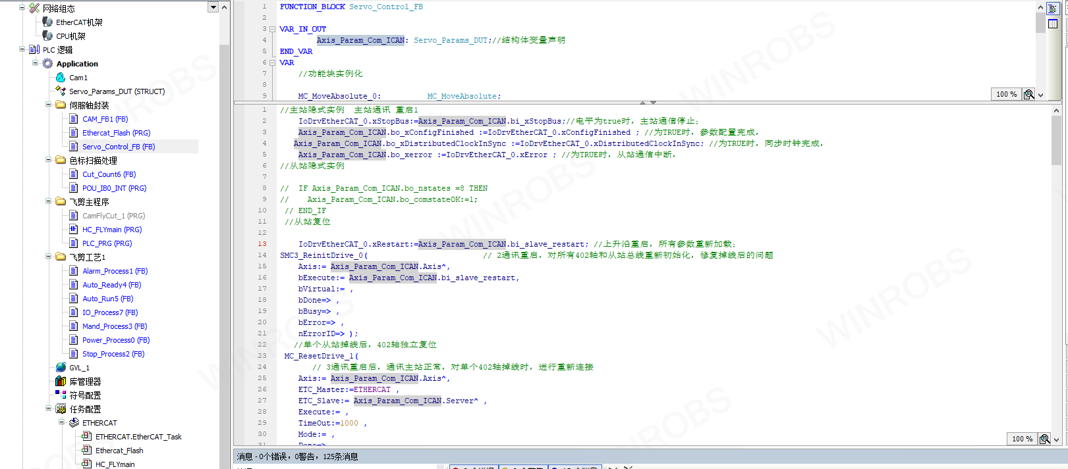This screenshot has width=1068, height=469.
Task: Open Alarm_Process1 (FB) function block
Action: pyautogui.click(x=115, y=271)
